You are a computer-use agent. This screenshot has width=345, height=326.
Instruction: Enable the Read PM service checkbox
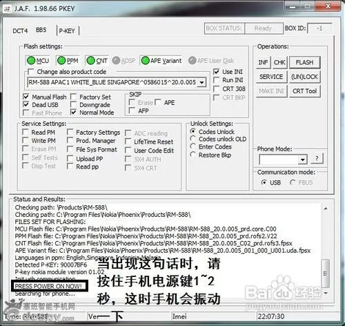[x=25, y=132]
